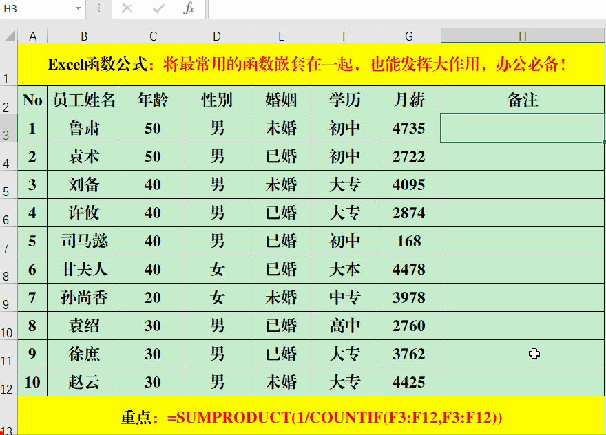Select row 1 header

tap(8, 65)
